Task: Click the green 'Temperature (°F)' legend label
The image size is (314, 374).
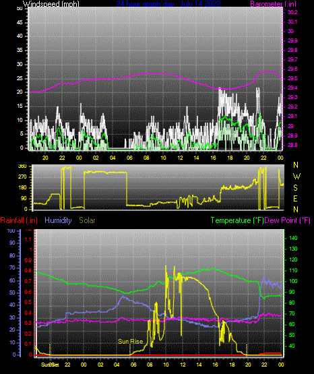Action: pyautogui.click(x=237, y=220)
